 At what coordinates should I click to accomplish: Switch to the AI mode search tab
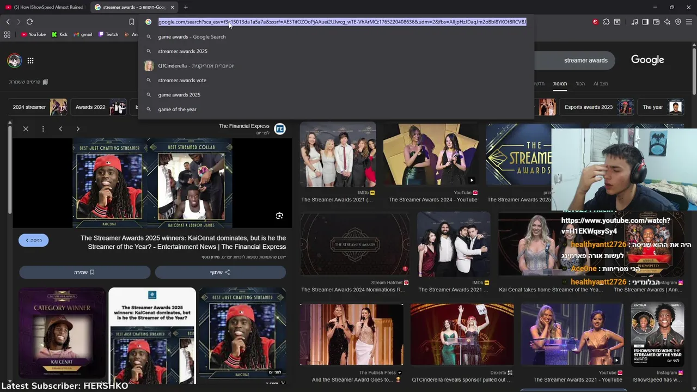click(x=601, y=84)
